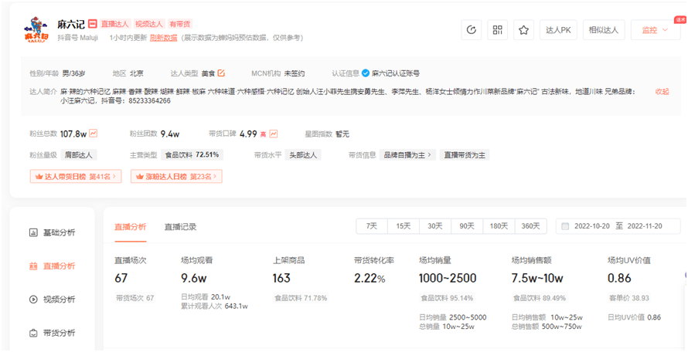
Task: Open the QR code icon button
Action: [498, 30]
